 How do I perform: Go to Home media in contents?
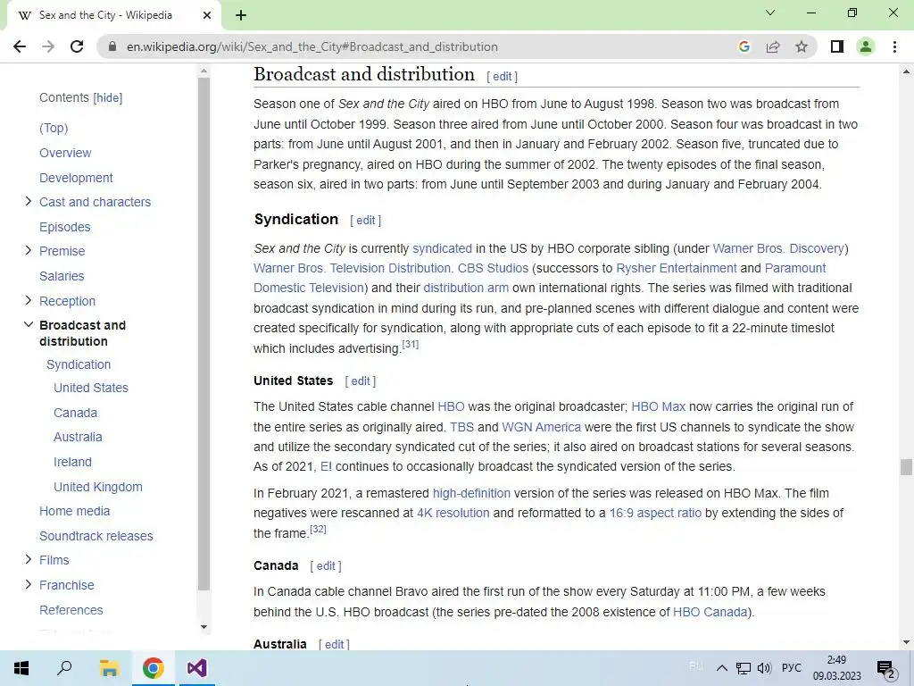point(75,511)
